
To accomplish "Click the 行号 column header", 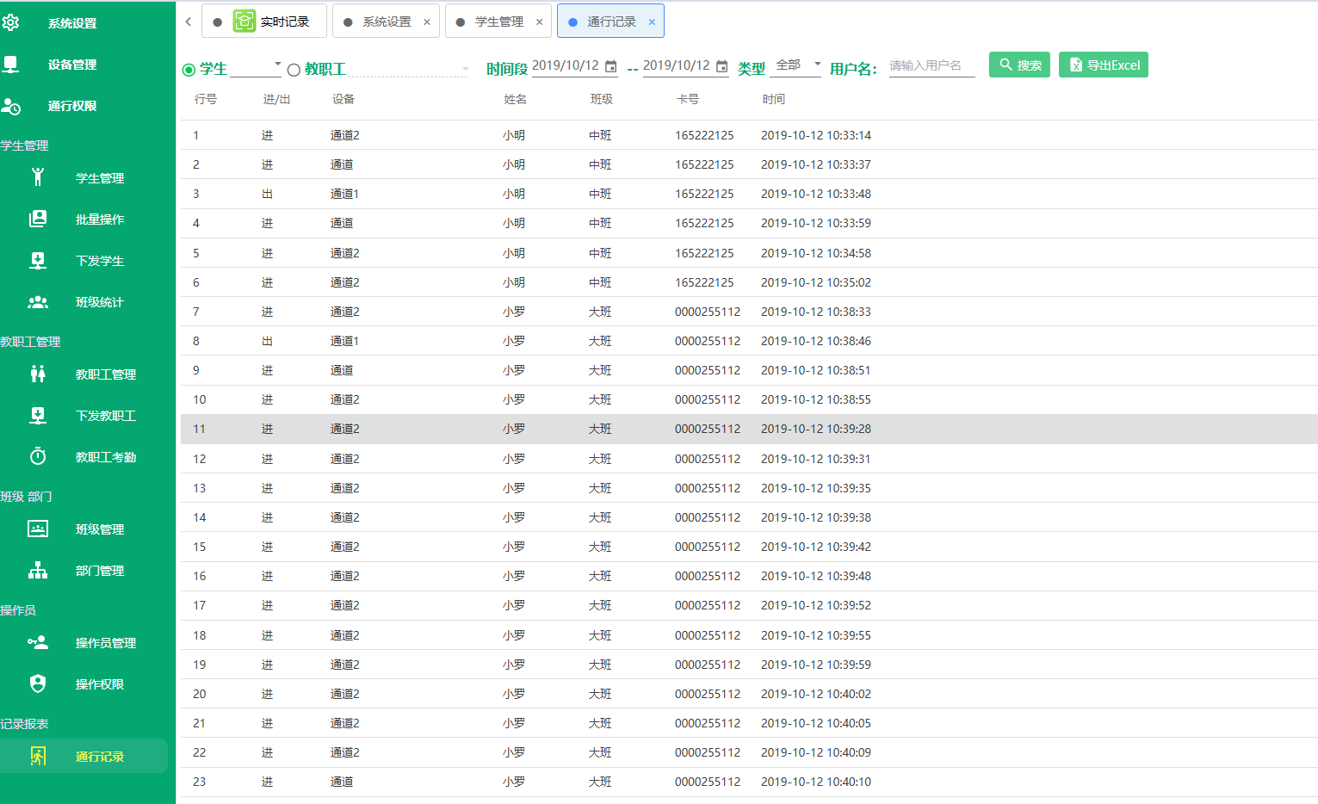I will (x=206, y=99).
